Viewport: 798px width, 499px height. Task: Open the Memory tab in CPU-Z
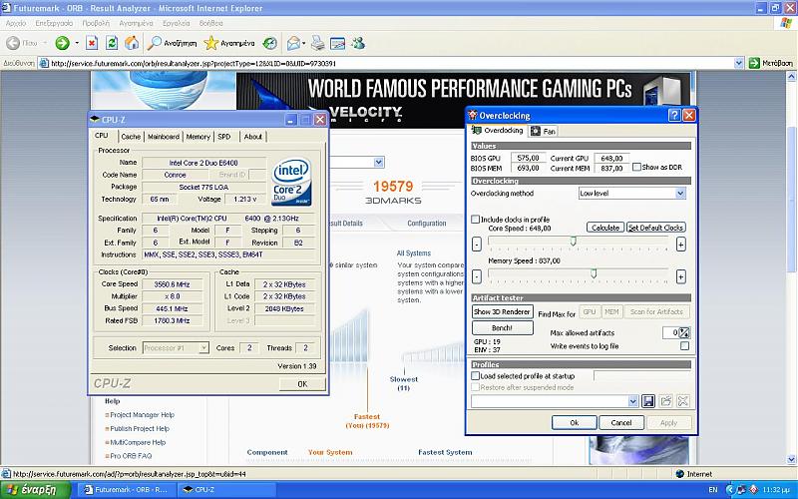pos(198,137)
